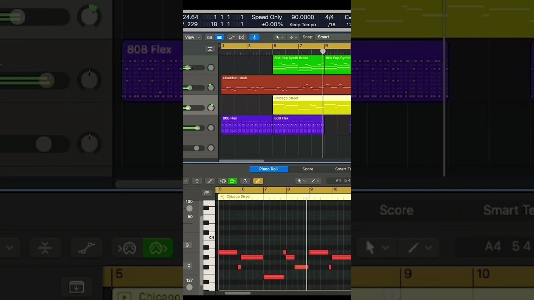Image resolution: width=534 pixels, height=300 pixels.
Task: Select the list view icon in Tracks toolbar
Action: (x=219, y=37)
